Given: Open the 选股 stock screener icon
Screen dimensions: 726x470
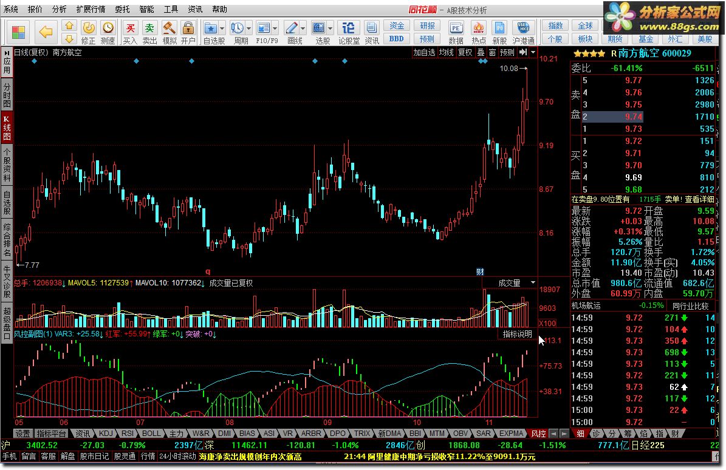Looking at the screenshot, I should click(318, 28).
